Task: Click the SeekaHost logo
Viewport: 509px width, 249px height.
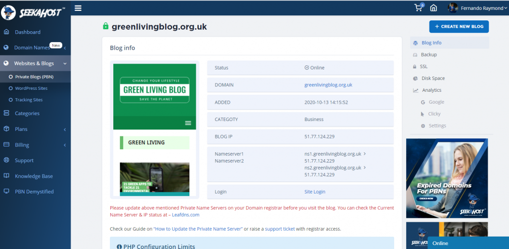Action: pos(33,12)
